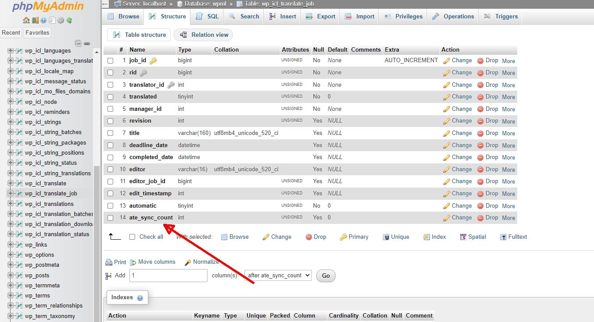Open navigation panel settings gear icon
Viewport: 594px width, 322px height.
61,20
